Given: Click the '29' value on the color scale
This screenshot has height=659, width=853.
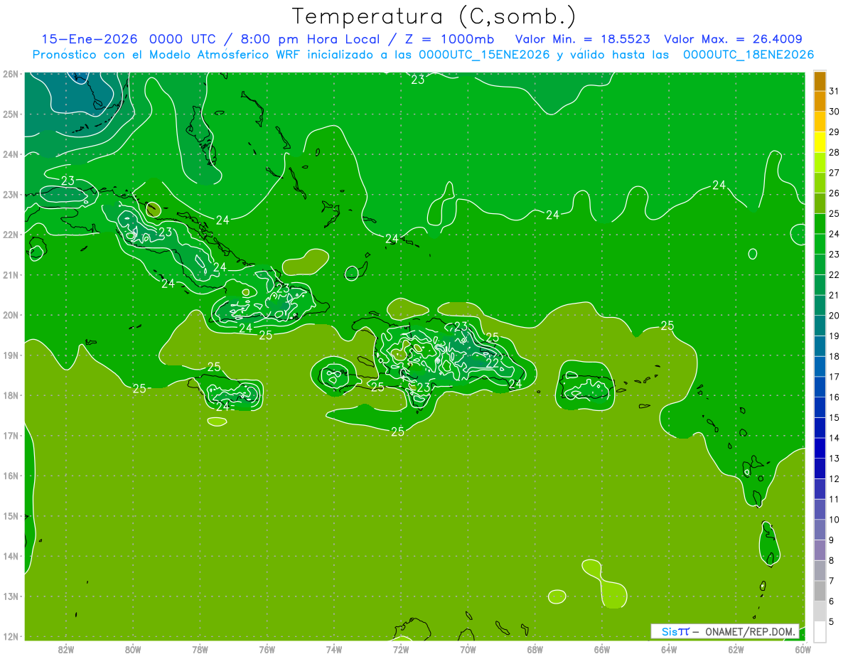Looking at the screenshot, I should (x=834, y=132).
